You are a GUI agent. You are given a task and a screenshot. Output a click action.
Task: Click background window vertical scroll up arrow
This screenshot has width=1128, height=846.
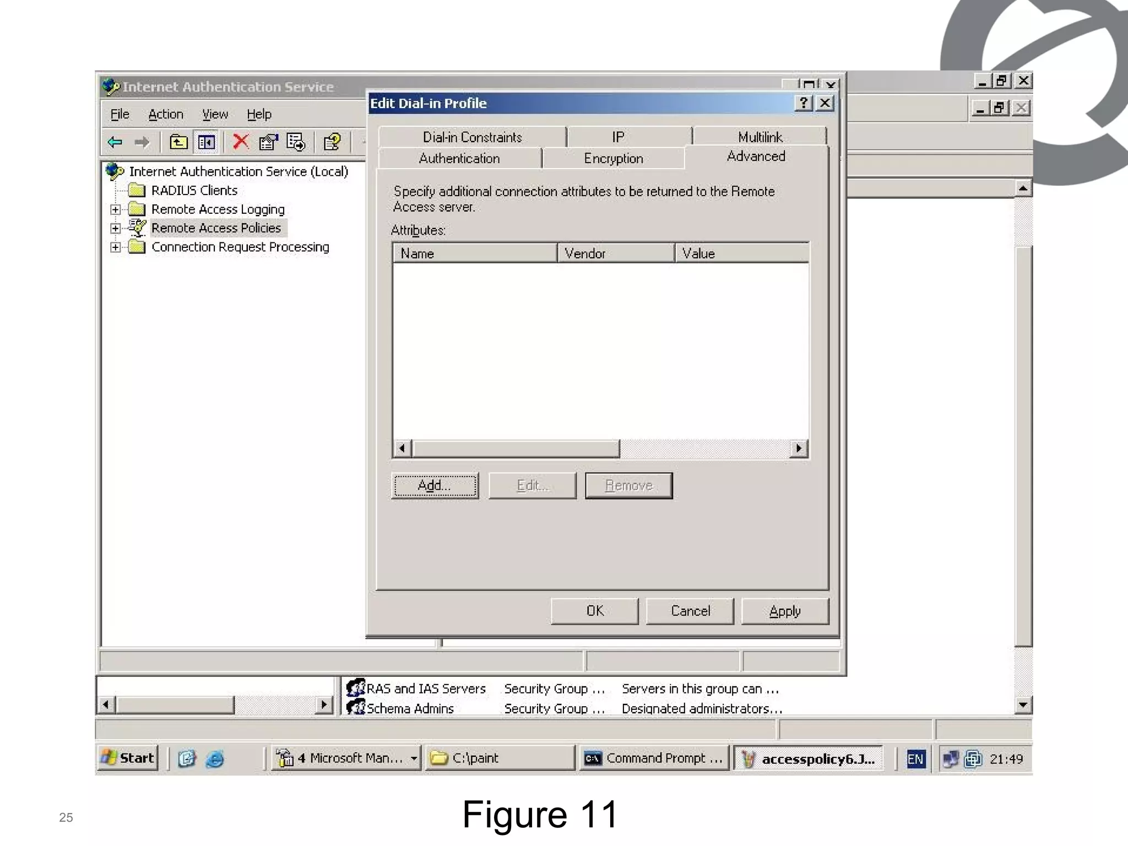point(1023,188)
